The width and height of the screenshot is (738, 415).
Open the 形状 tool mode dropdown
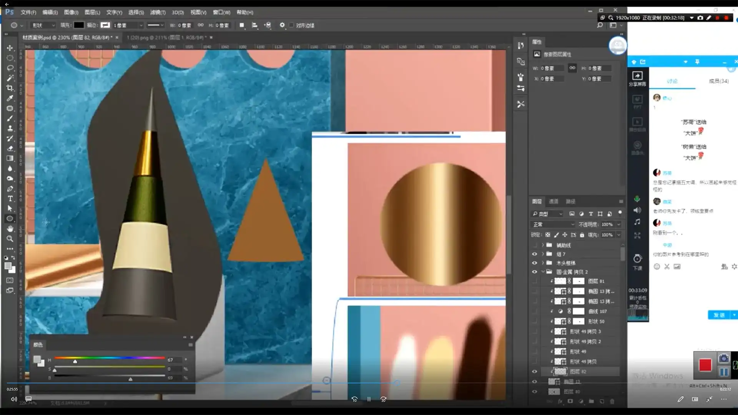(43, 25)
